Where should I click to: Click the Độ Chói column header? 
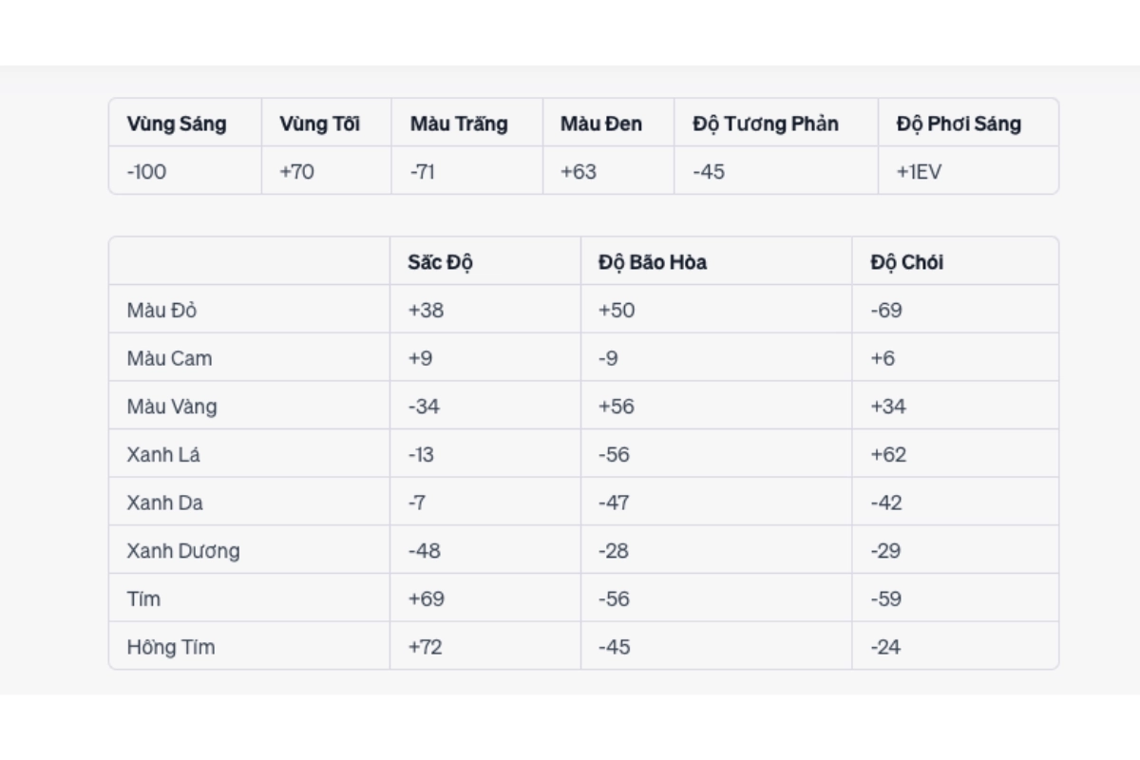pos(907,262)
